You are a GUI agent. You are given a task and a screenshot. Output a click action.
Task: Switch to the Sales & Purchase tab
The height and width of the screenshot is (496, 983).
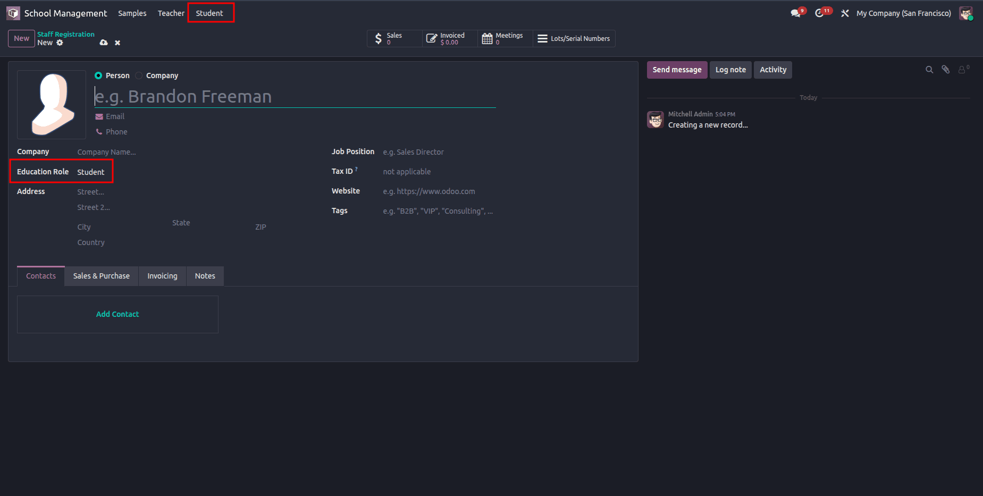(x=102, y=276)
